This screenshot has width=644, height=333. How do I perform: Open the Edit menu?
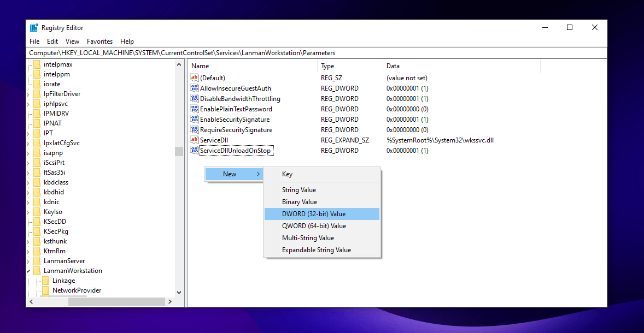(52, 41)
